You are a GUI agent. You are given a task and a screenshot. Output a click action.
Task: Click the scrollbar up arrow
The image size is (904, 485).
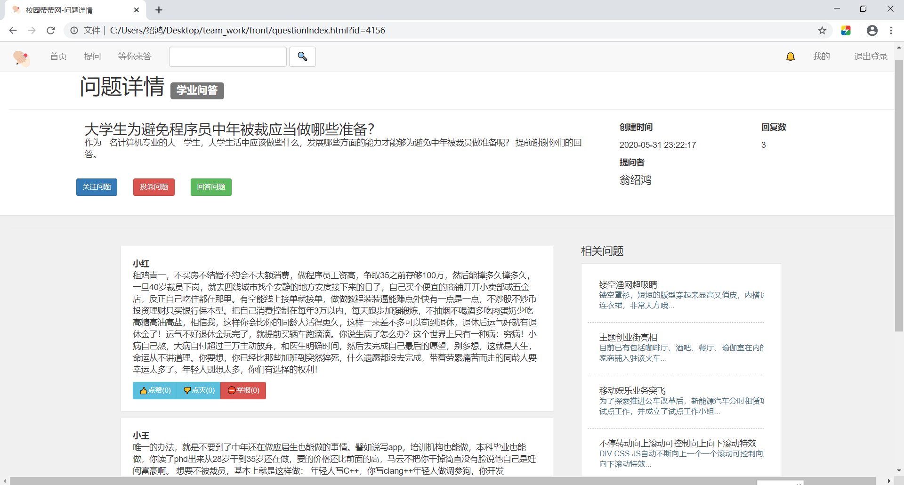pos(899,47)
